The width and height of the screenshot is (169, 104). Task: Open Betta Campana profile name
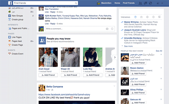pos(55,87)
